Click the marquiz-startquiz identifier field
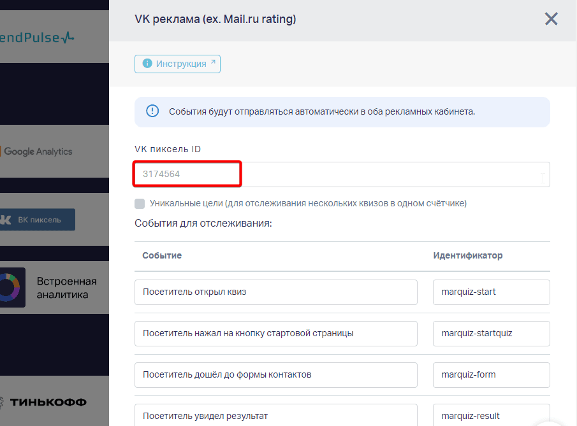 (492, 334)
